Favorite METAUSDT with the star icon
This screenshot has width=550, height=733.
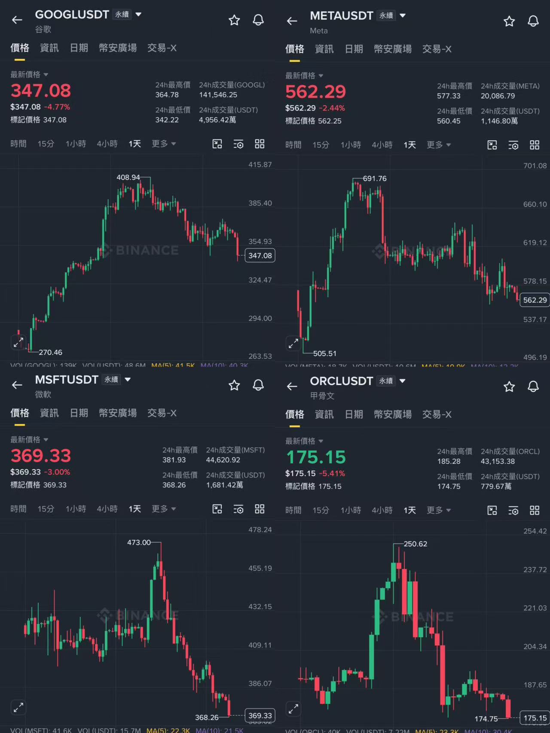[x=509, y=21]
